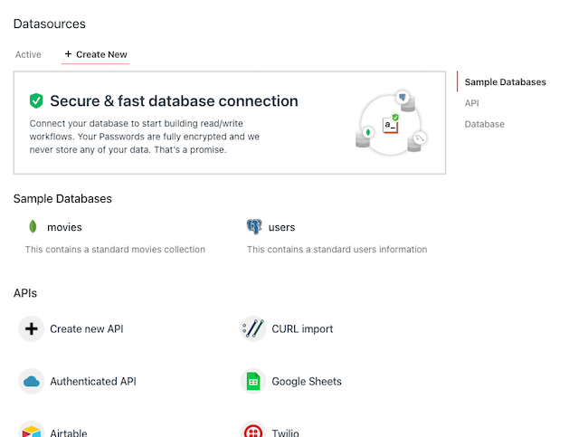
Task: Click the Authenticated API cloud icon
Action: point(32,381)
